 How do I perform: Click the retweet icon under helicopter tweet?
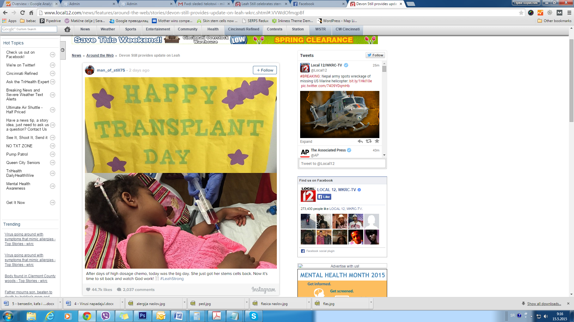tap(369, 141)
